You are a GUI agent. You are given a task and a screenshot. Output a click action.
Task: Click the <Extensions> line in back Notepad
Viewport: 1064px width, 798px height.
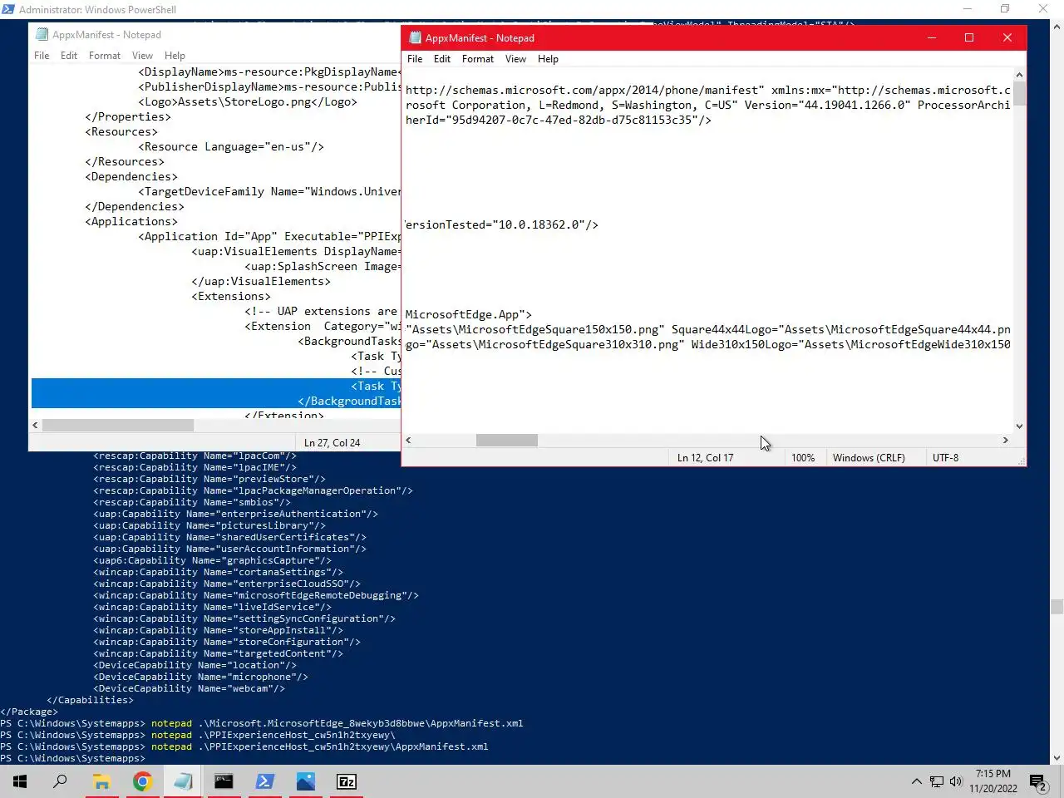[x=231, y=296]
